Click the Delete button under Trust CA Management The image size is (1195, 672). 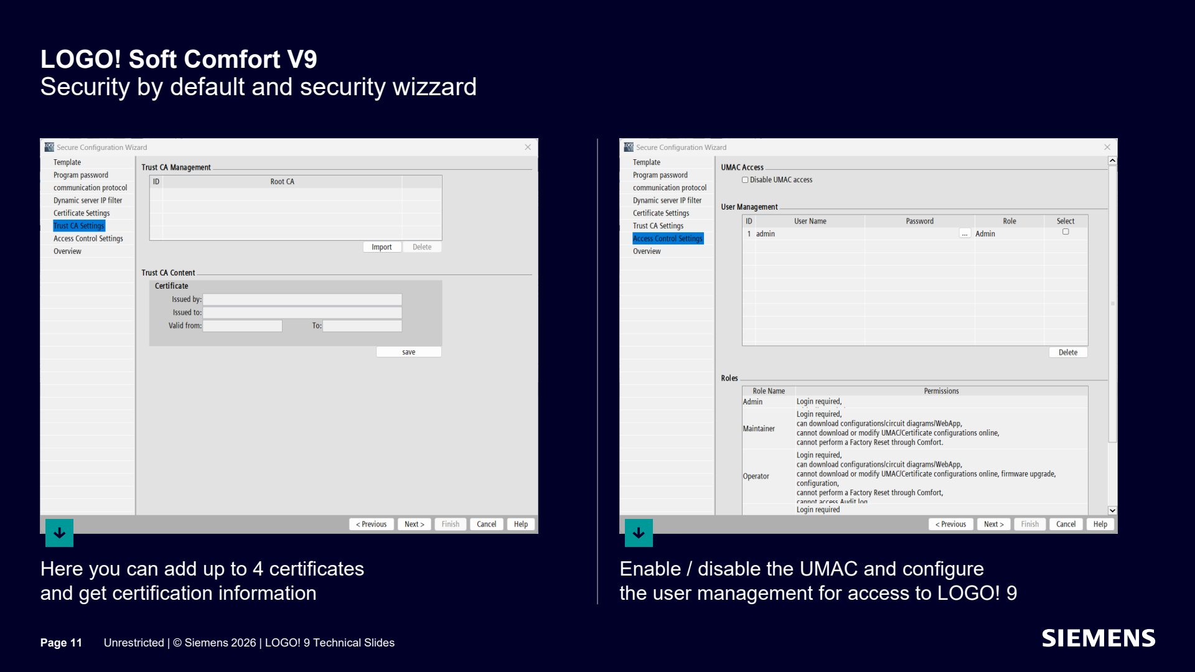[x=421, y=247]
